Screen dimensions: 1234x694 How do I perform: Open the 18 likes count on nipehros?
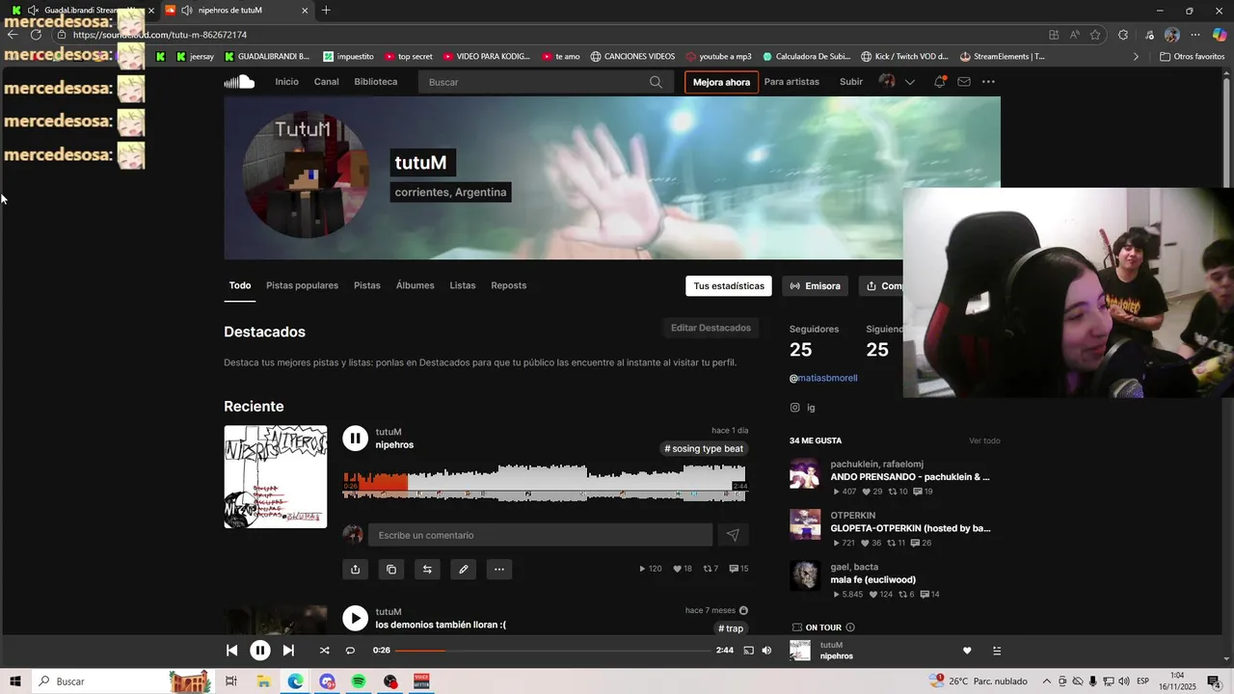(683, 569)
